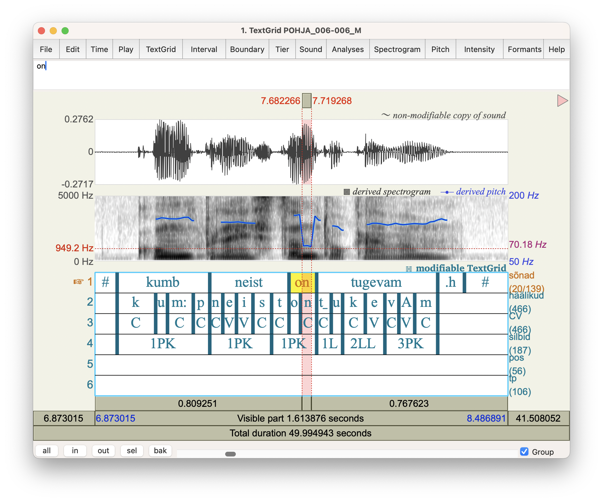The height and width of the screenshot is (502, 603).
Task: Select the '2LL' syllable interval in tier 4
Action: tap(363, 344)
